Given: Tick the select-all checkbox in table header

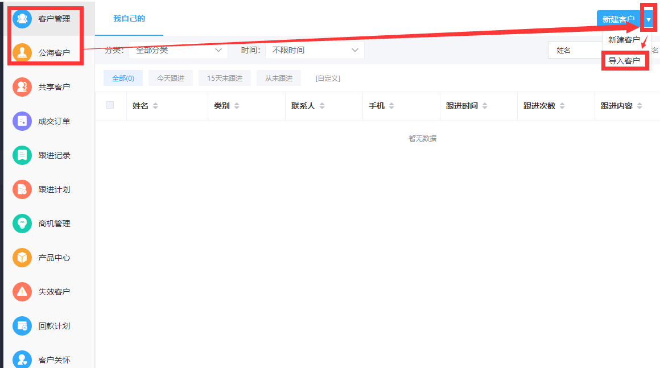Looking at the screenshot, I should tap(110, 105).
